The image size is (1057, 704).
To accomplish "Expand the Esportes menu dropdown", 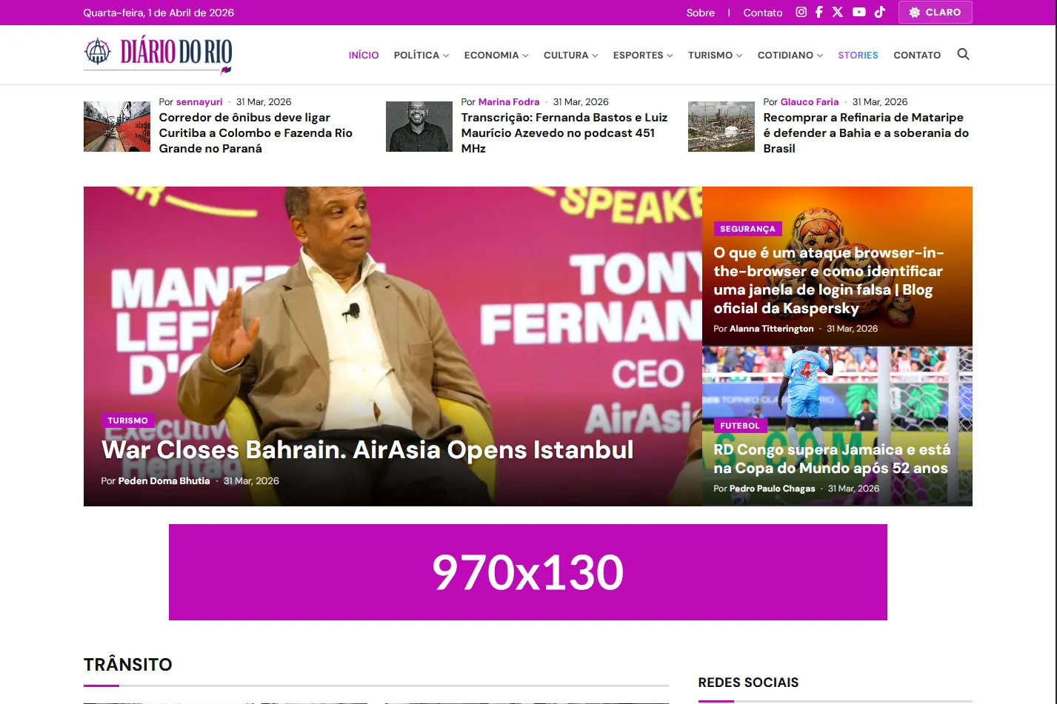I will 643,55.
